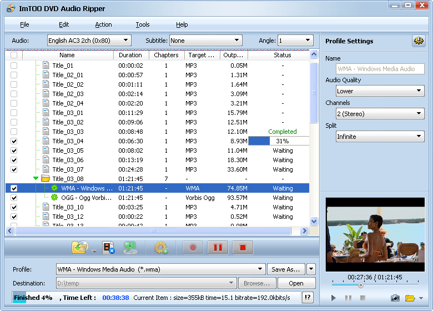Click the status details '!?' button
Screen dimensions: 433x311
click(x=308, y=298)
